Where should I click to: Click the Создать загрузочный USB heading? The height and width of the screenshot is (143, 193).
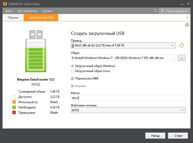pos(98,33)
